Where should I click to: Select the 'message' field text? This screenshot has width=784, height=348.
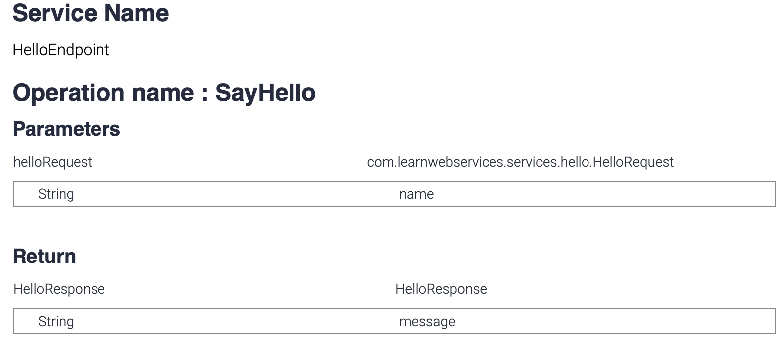[427, 321]
